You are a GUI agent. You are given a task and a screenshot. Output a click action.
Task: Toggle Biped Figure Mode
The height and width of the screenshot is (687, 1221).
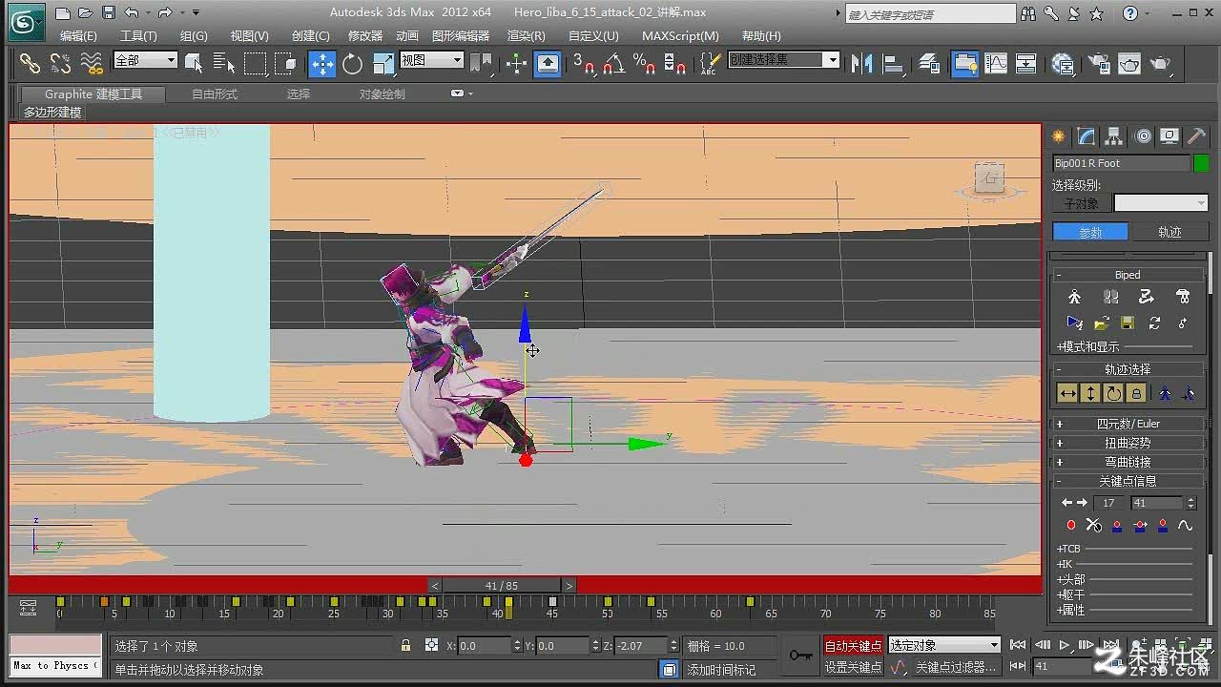[1075, 297]
